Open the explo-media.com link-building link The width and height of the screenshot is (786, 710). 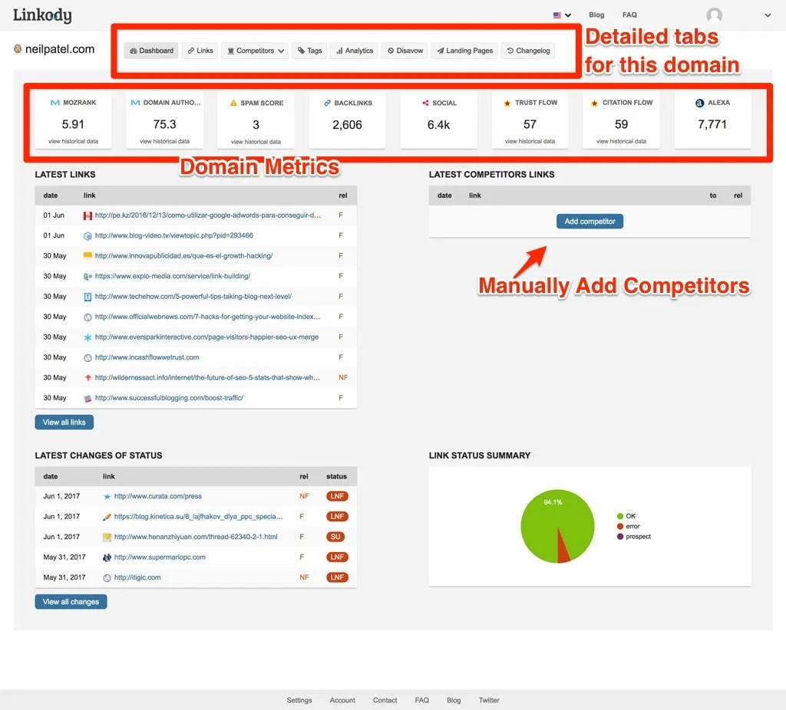(173, 276)
